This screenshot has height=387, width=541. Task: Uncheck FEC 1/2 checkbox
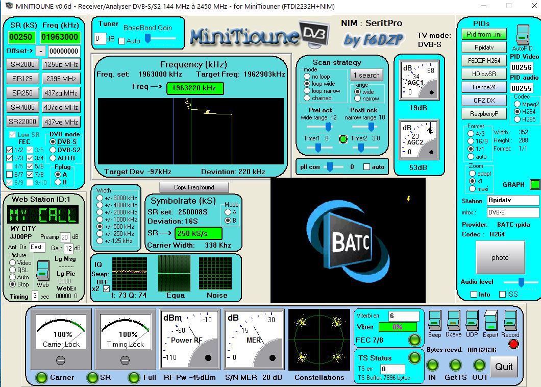coord(10,150)
